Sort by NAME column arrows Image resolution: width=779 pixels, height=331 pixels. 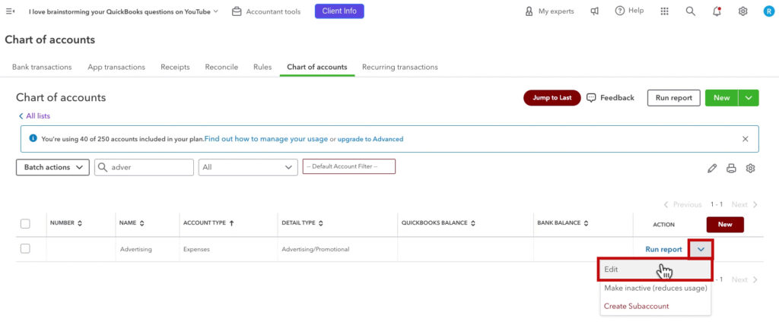(x=141, y=223)
